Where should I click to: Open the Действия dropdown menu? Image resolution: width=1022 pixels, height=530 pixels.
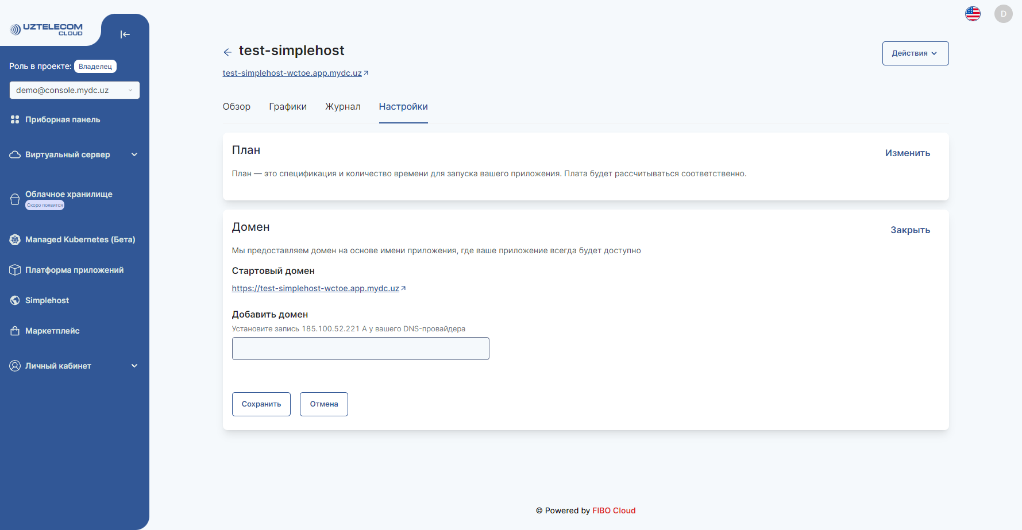click(x=915, y=53)
